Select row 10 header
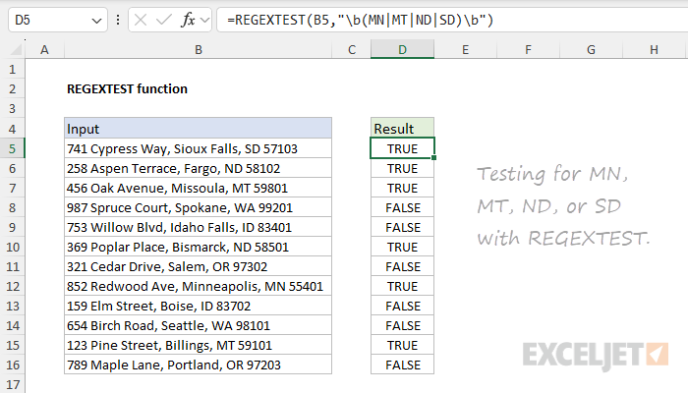Image resolution: width=688 pixels, height=393 pixels. [x=12, y=247]
